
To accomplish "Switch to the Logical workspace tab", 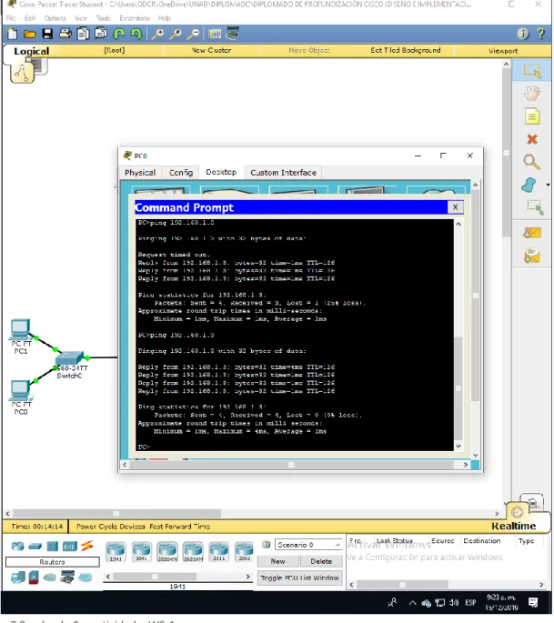I will click(32, 51).
